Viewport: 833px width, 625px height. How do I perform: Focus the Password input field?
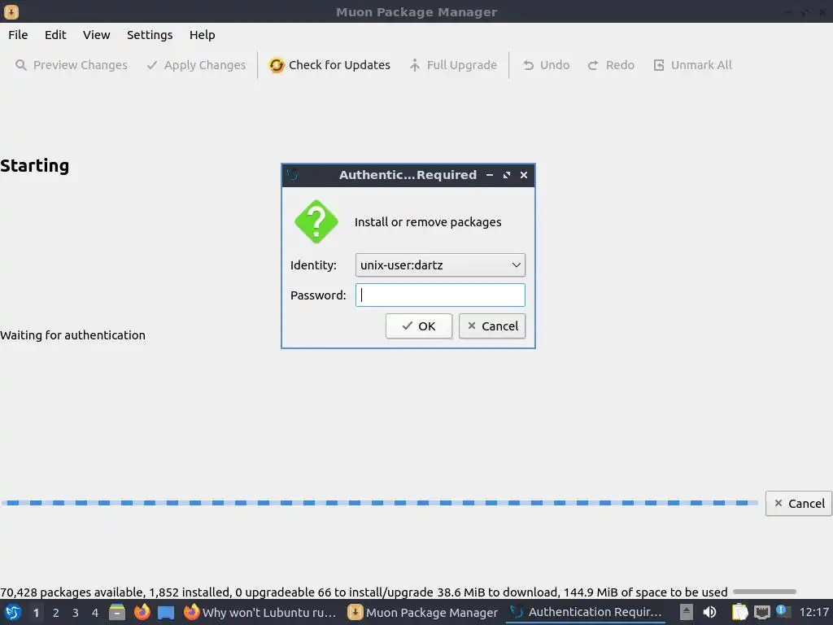click(440, 295)
